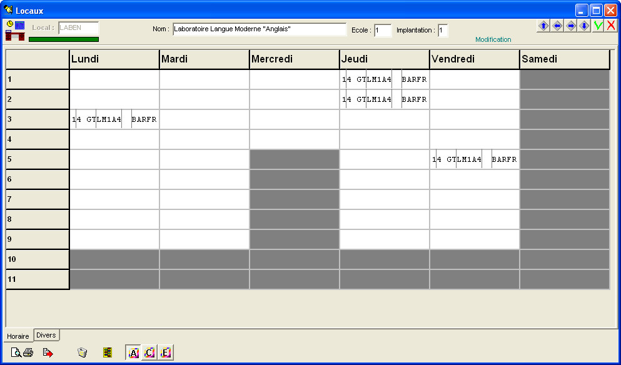621x365 pixels.
Task: Click the print preview icon
Action: [16, 352]
